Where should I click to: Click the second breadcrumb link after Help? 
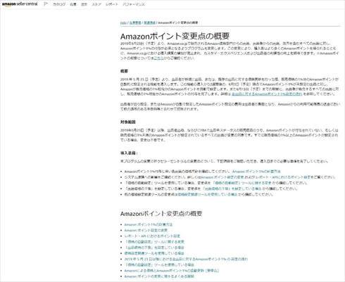tap(135, 23)
